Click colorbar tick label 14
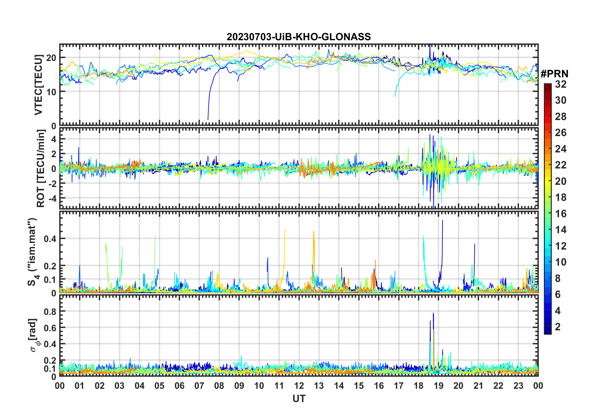The height and width of the screenshot is (418, 598). click(561, 230)
